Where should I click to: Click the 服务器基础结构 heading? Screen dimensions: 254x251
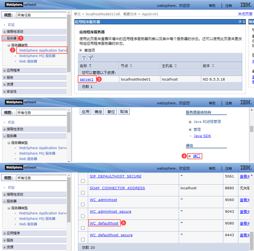click(198, 112)
